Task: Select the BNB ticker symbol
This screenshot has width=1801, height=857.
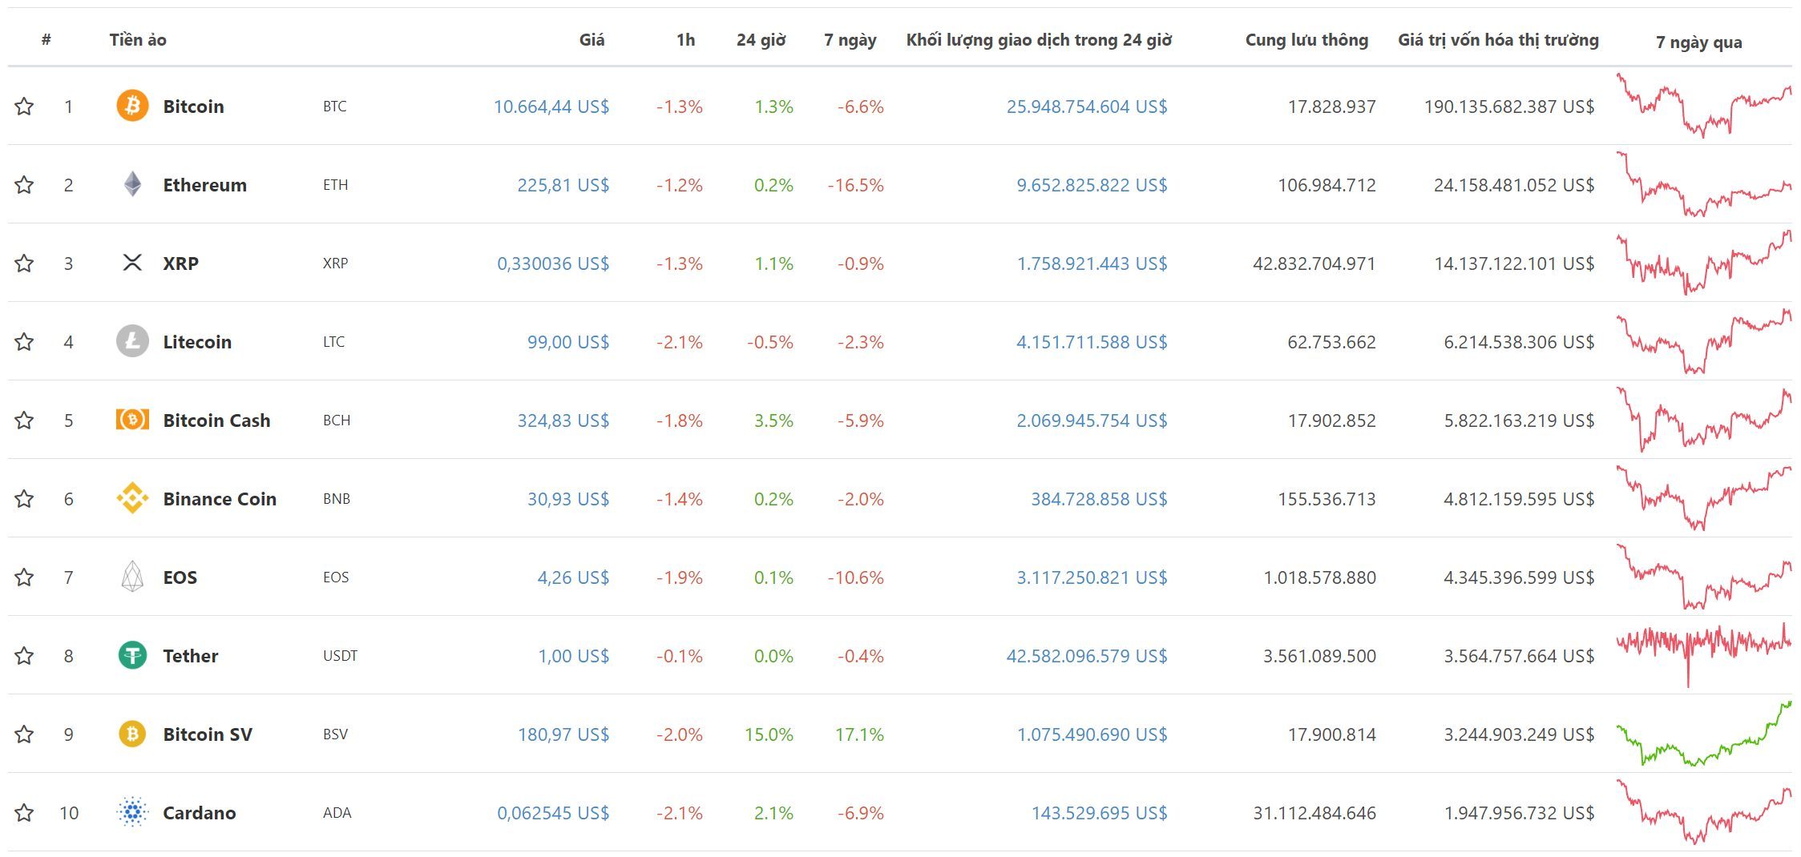Action: coord(337,498)
